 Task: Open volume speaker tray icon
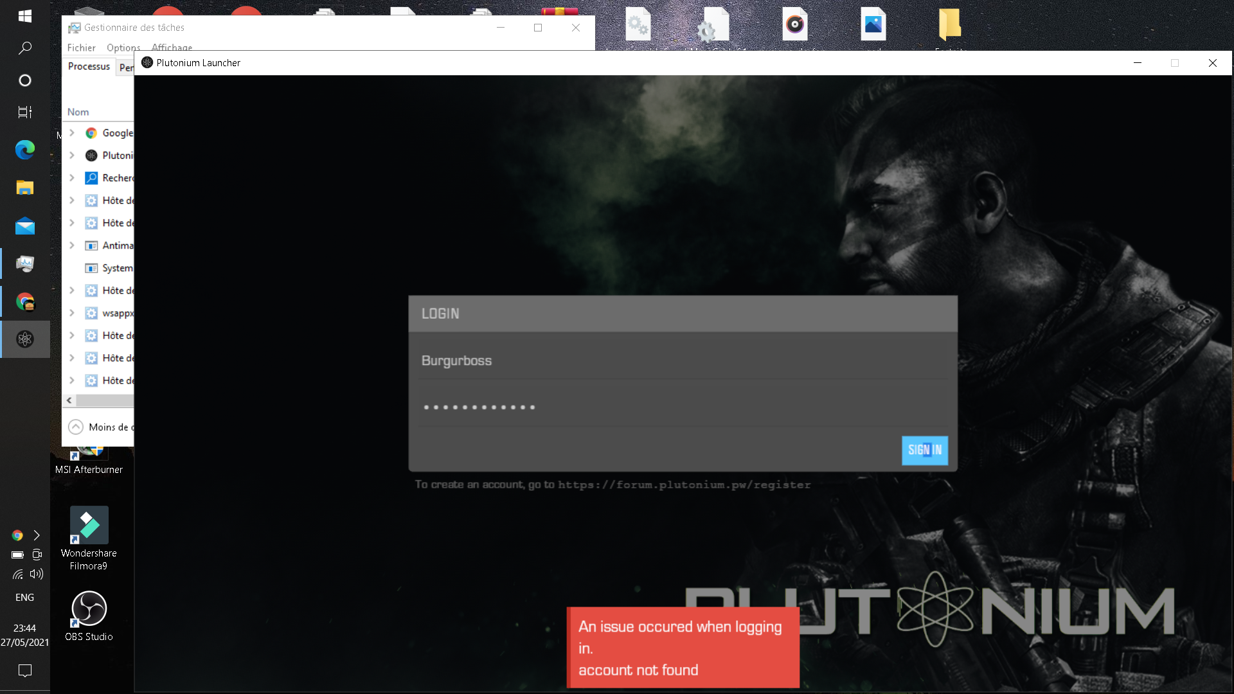[x=37, y=574]
